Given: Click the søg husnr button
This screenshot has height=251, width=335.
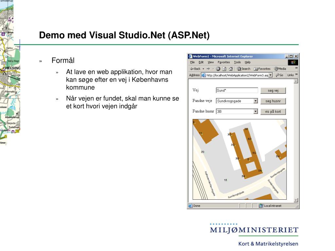Looking at the screenshot, I should tap(273, 101).
